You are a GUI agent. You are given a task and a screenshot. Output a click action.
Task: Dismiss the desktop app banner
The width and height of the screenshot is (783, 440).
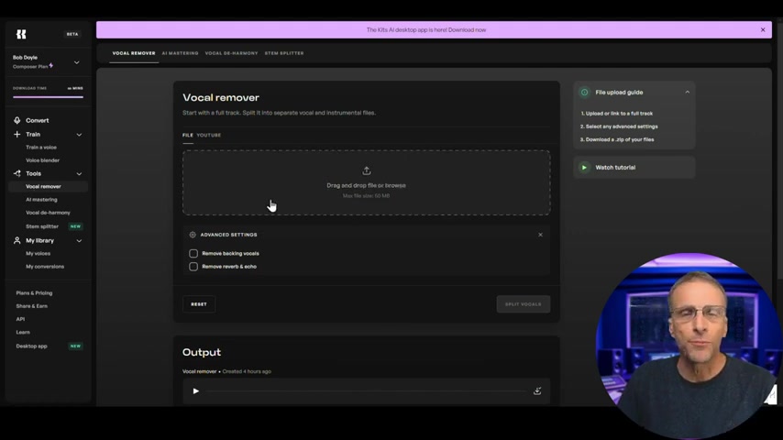(763, 30)
